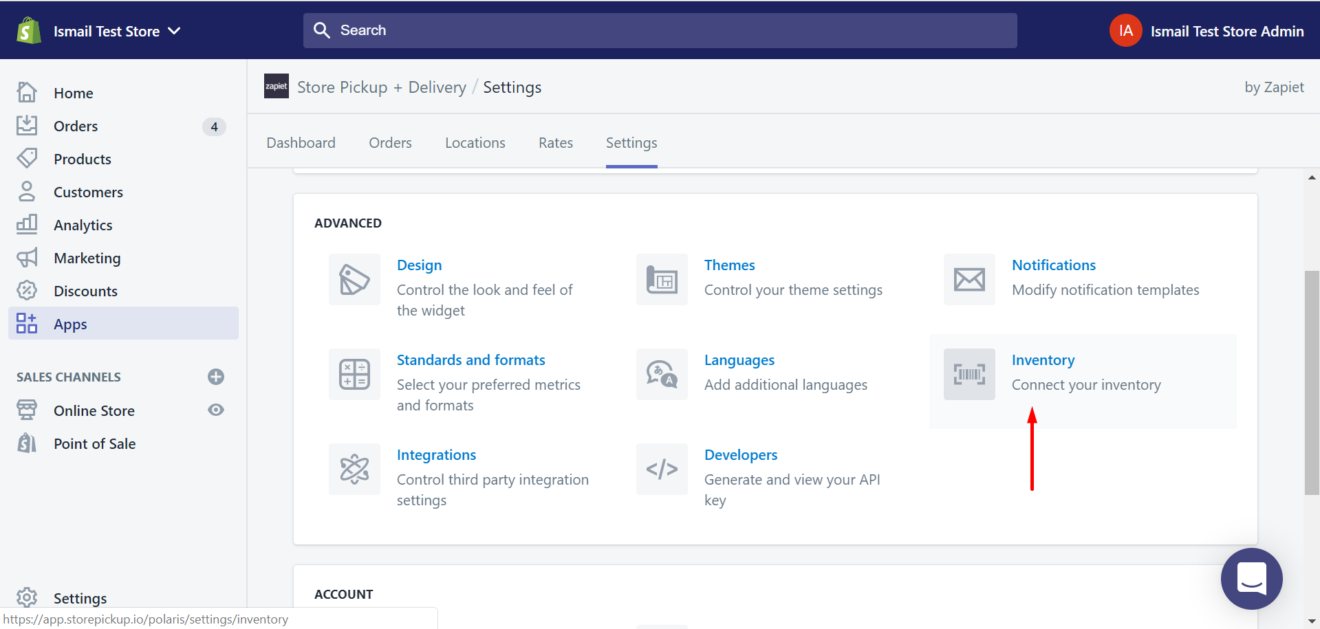This screenshot has height=629, width=1320.
Task: Click the Orders inbox icon
Action: 27,125
